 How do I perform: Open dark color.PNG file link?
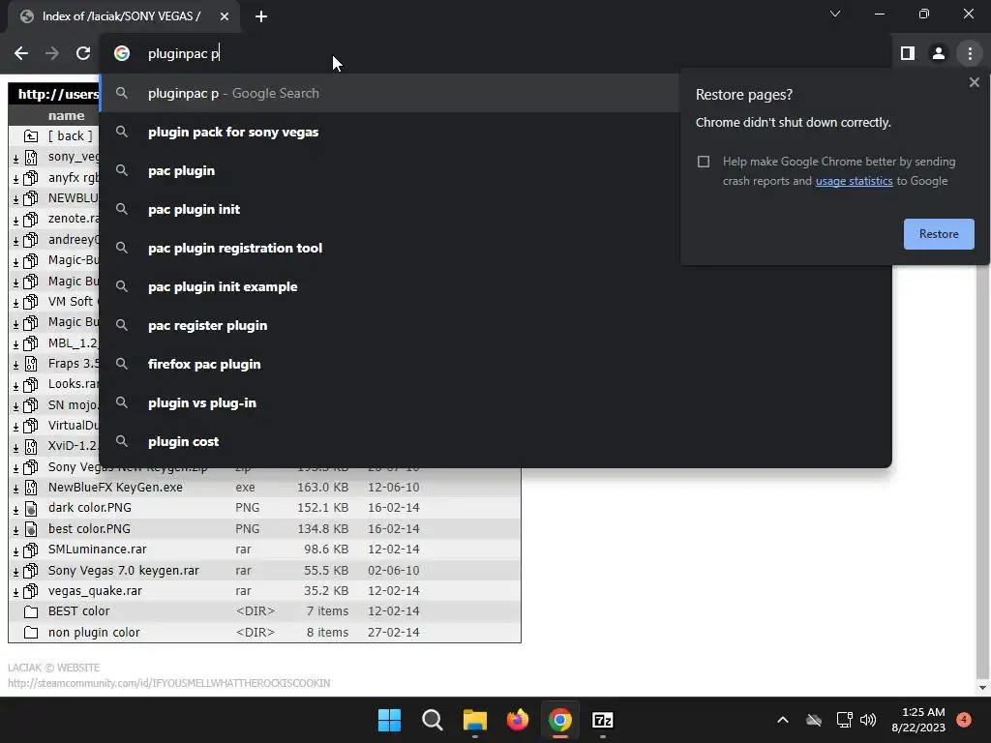pyautogui.click(x=90, y=508)
